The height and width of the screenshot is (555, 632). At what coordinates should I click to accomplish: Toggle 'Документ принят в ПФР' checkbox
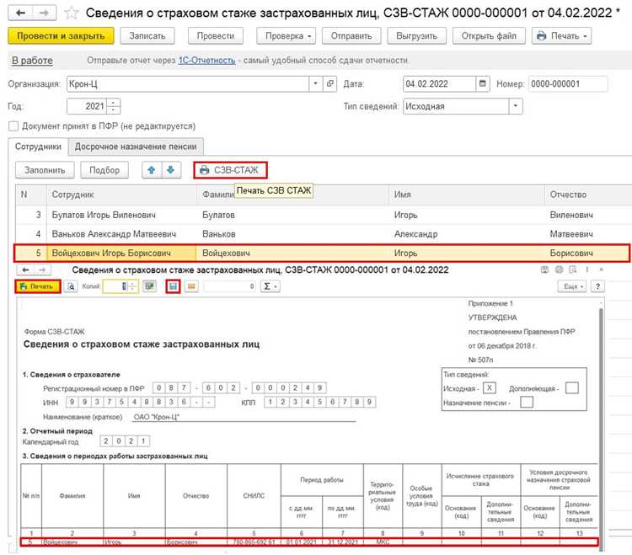tap(13, 126)
